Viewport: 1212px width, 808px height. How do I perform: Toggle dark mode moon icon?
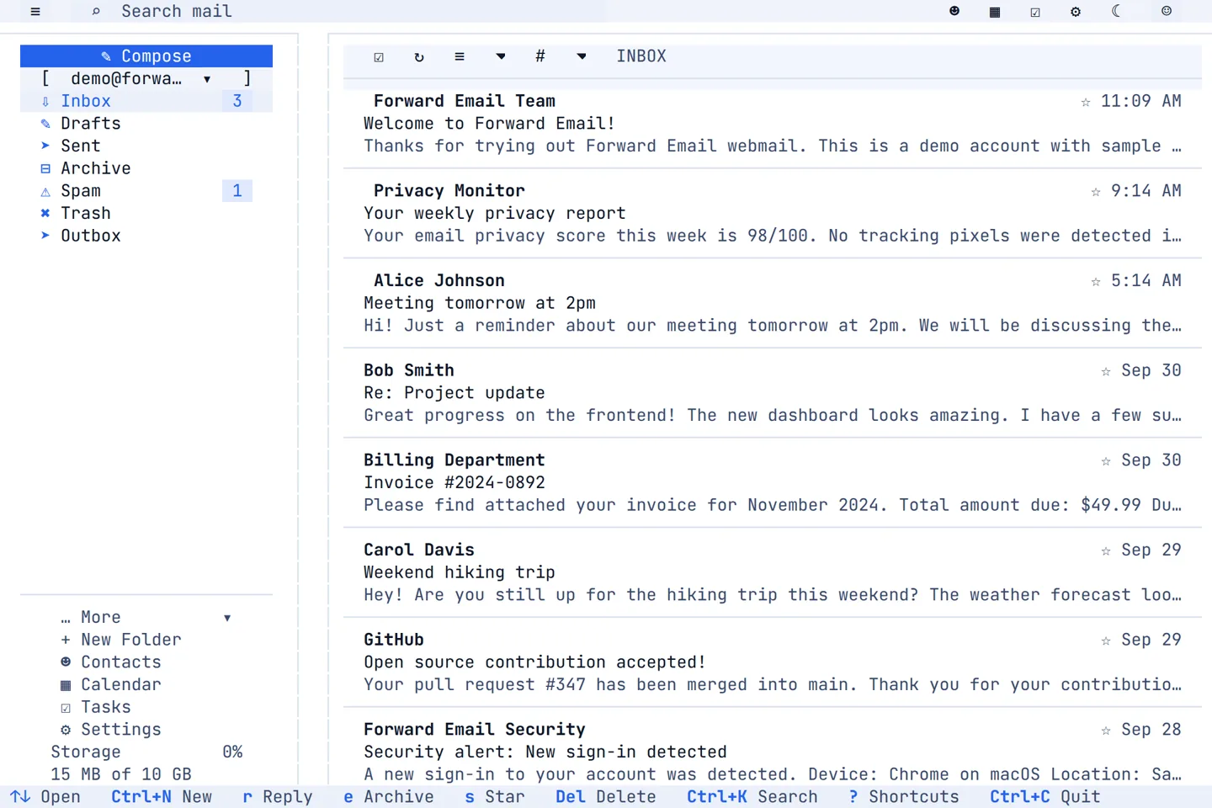tap(1116, 12)
